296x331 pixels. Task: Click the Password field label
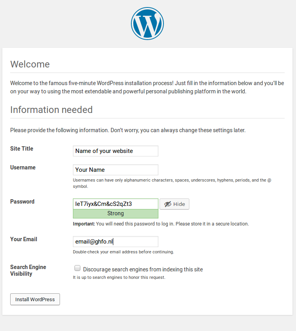point(22,202)
